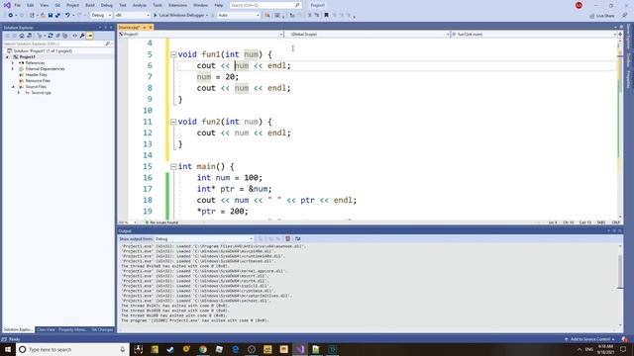Click the Solution Explorer home icon
The image size is (634, 356).
[x=22, y=36]
